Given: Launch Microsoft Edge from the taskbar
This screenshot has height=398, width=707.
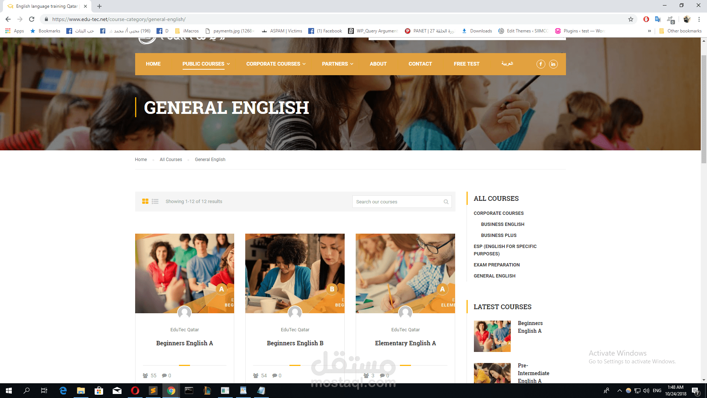Looking at the screenshot, I should coord(63,391).
